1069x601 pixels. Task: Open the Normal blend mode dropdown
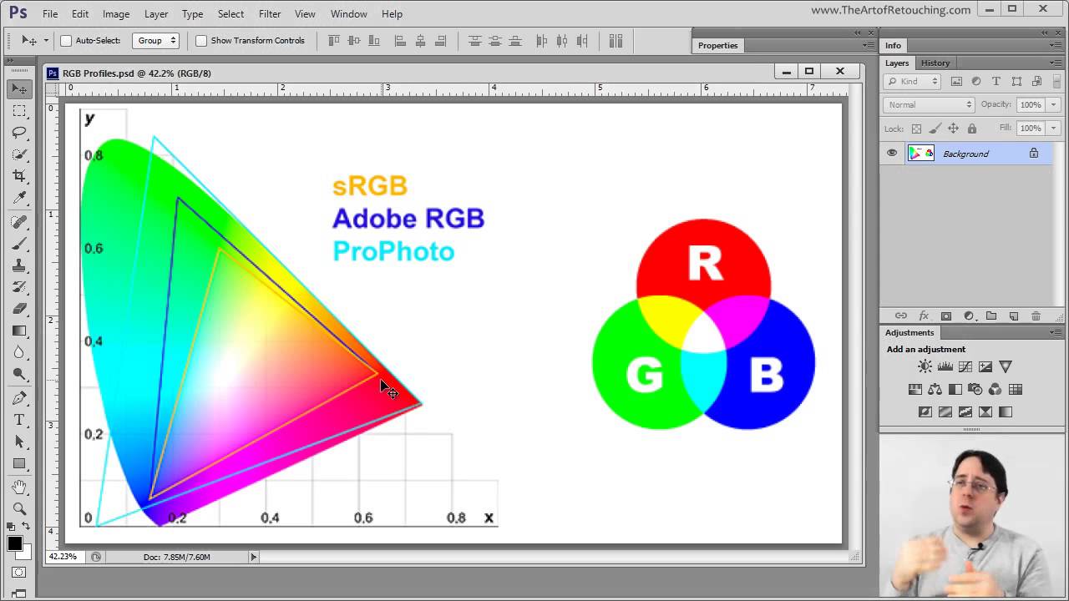point(929,104)
